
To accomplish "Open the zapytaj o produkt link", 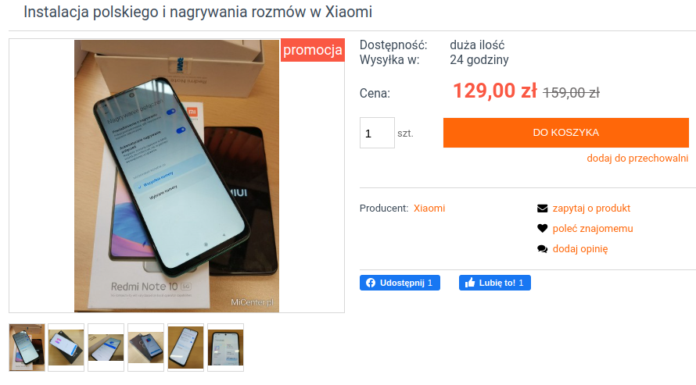I will (591, 209).
